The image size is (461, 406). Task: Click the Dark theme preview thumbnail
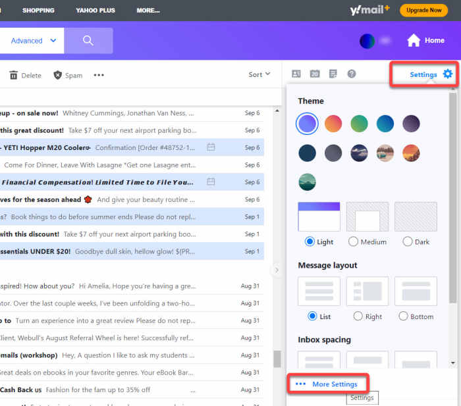coord(416,216)
